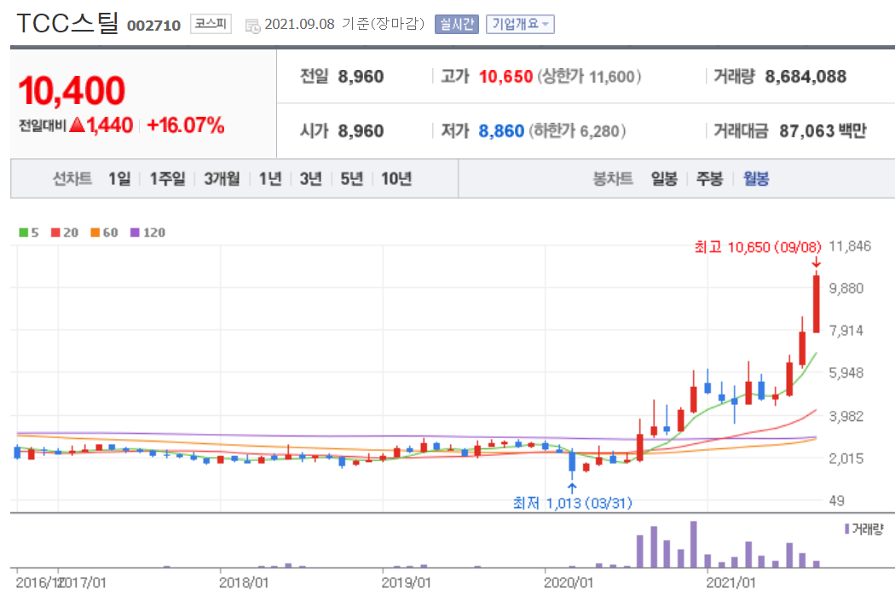Click the 실시간 real-time button

[457, 24]
